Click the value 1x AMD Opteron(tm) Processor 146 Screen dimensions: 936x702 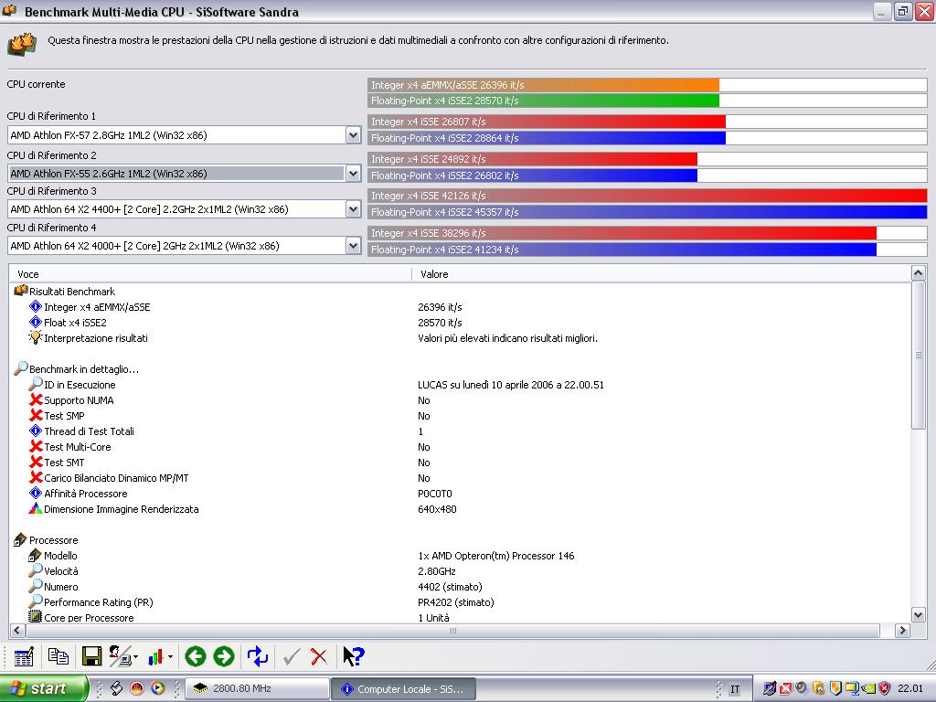[496, 556]
